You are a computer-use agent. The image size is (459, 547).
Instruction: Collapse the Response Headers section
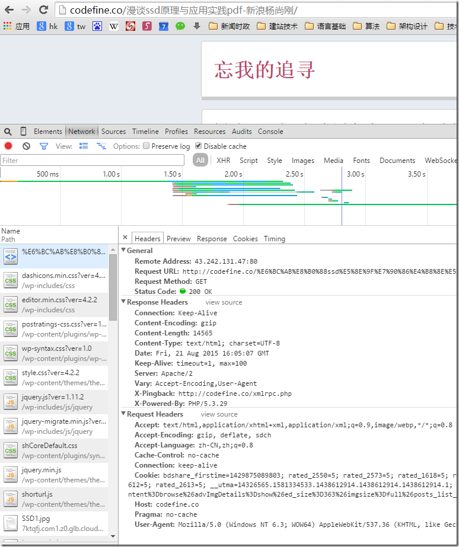(123, 302)
